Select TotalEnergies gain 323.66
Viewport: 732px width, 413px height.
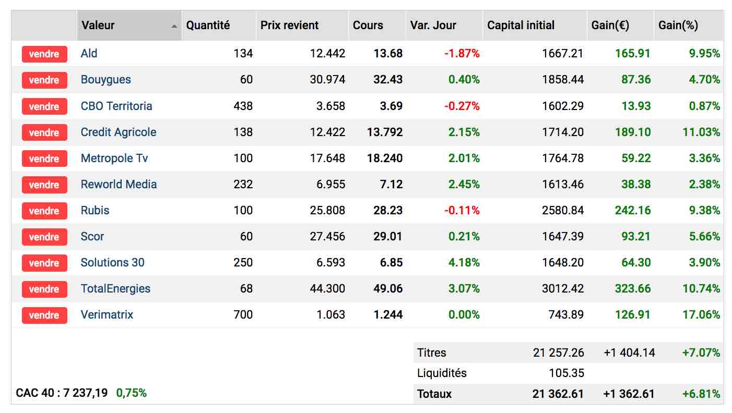click(633, 288)
